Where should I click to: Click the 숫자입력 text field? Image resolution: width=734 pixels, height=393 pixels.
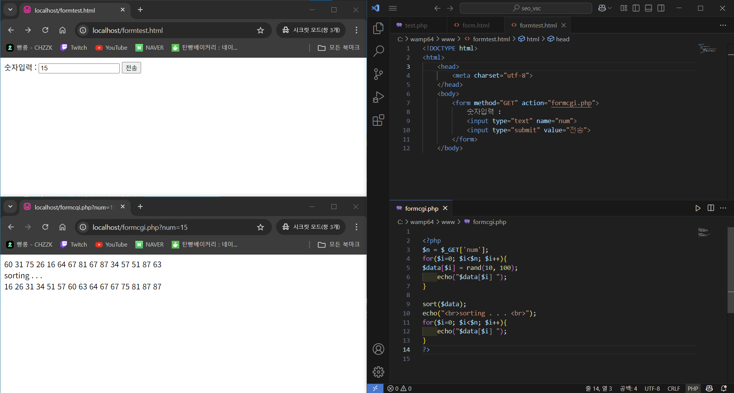point(79,68)
